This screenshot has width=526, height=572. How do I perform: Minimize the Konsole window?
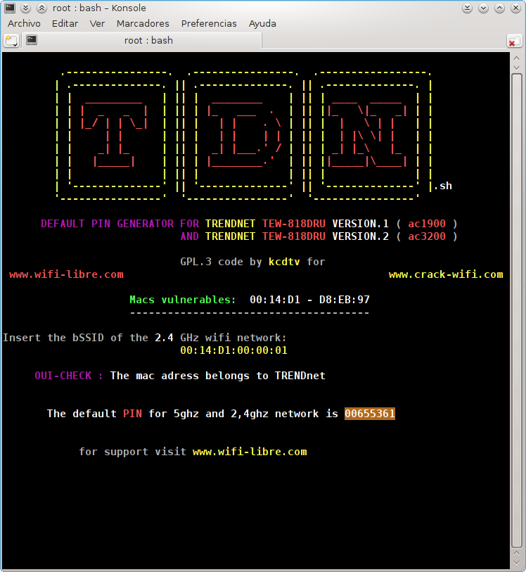click(483, 8)
